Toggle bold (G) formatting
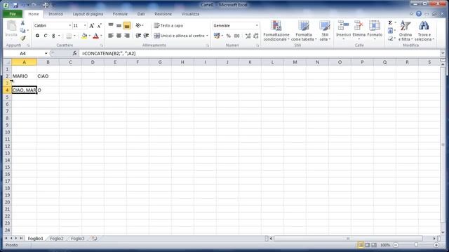Screen dimensions: 449x252 pos(37,36)
